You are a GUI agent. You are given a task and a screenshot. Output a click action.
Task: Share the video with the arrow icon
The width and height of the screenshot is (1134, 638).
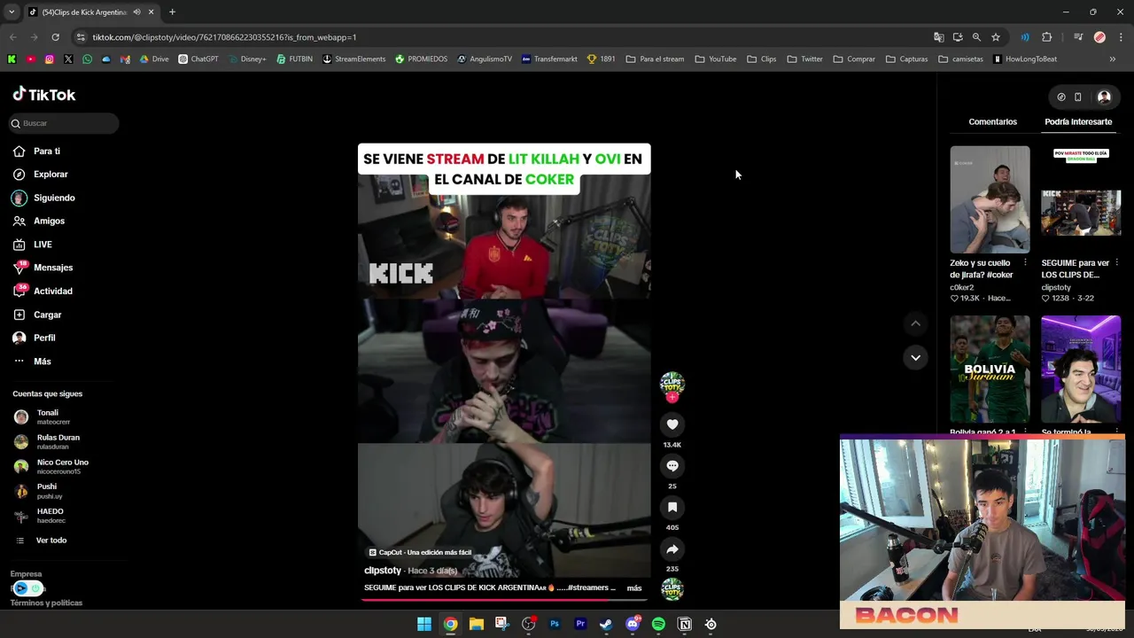point(672,549)
